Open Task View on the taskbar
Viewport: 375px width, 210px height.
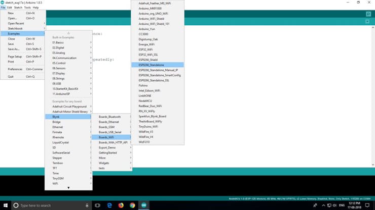click(98, 205)
